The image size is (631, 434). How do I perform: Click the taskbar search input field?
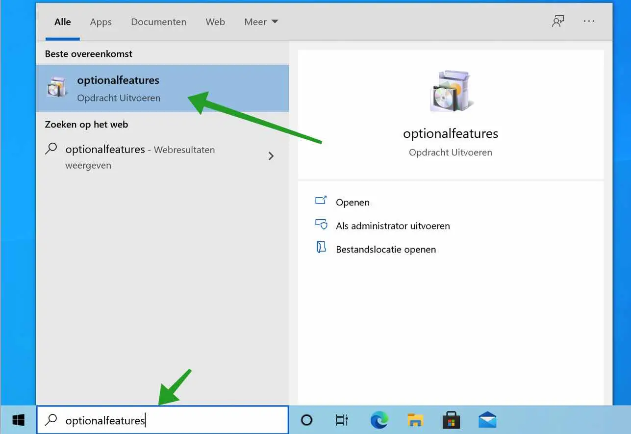coord(163,420)
